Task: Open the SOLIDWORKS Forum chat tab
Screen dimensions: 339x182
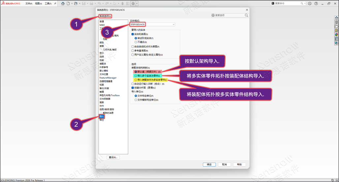Action: (336, 43)
